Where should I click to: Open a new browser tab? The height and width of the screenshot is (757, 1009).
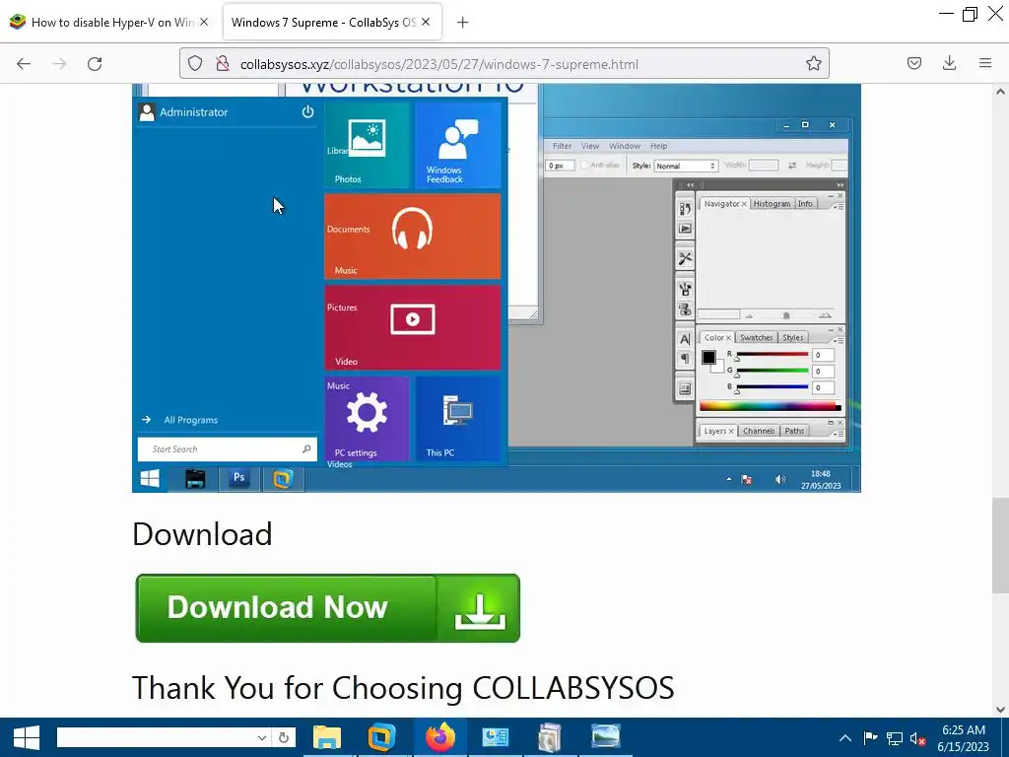(x=462, y=23)
